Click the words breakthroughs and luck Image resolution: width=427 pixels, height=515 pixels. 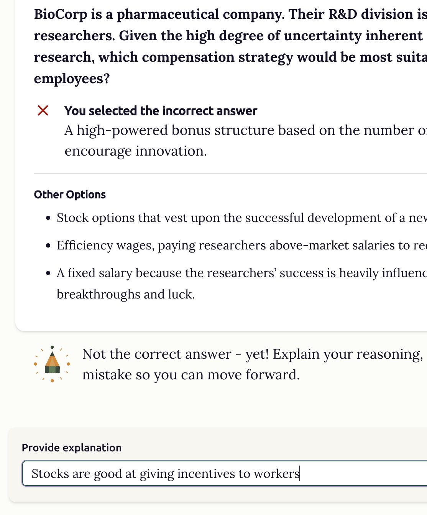coord(126,294)
